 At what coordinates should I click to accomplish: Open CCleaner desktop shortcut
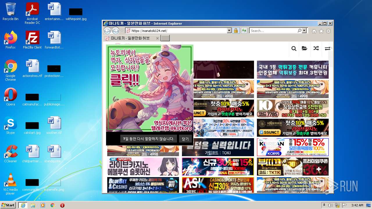click(10, 154)
